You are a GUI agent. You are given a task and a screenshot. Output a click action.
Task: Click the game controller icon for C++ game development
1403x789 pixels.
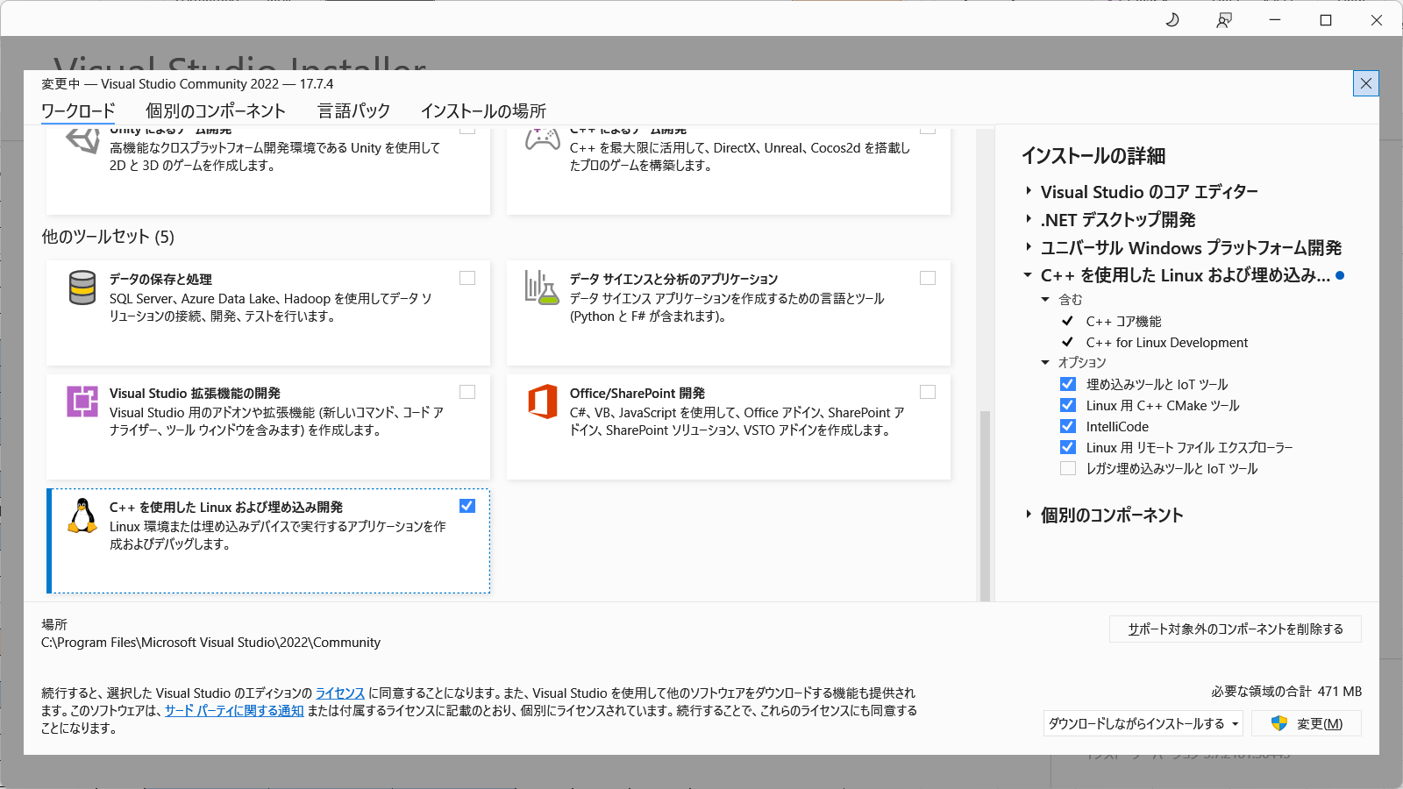pyautogui.click(x=544, y=140)
